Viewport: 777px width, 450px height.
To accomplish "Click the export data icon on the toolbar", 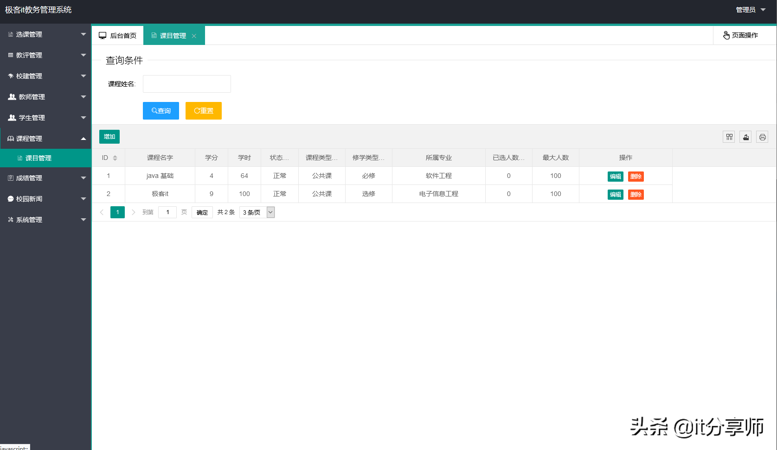I will coord(745,137).
